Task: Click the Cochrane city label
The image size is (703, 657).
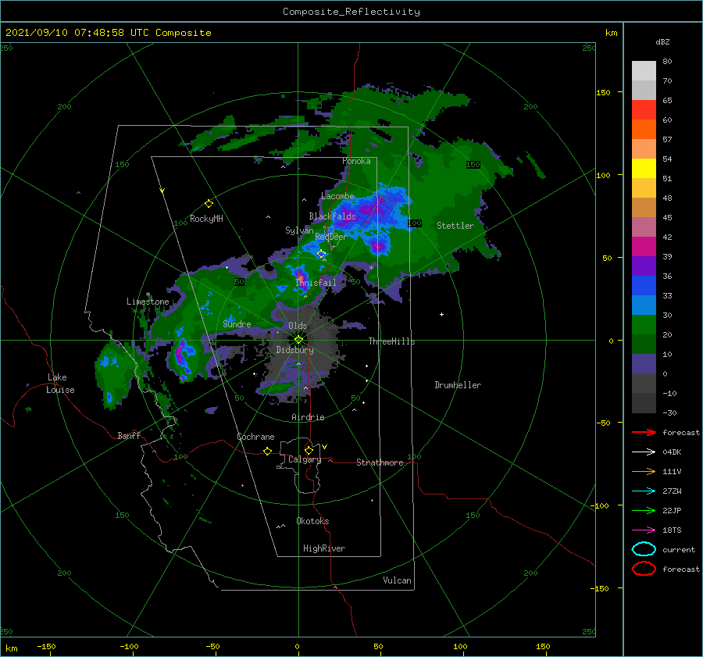Action: pyautogui.click(x=255, y=437)
